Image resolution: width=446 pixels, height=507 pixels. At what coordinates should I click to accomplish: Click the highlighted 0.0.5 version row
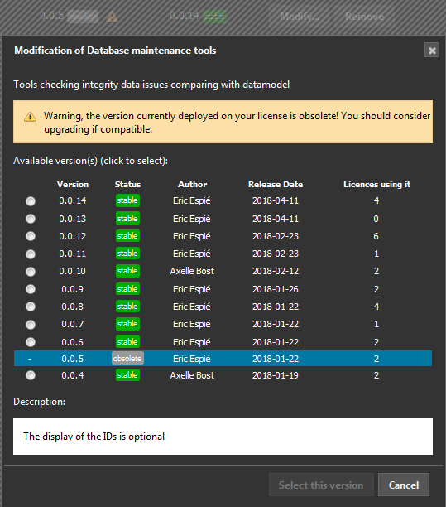(x=223, y=358)
